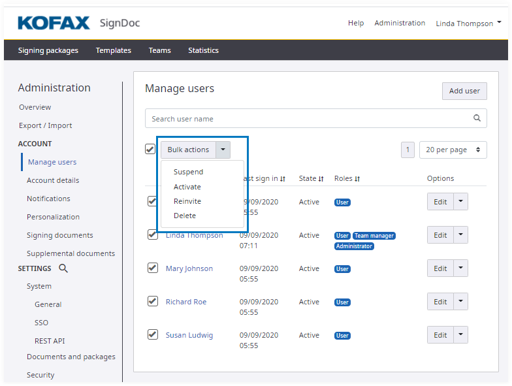Choose Suspend from Bulk actions menu
The height and width of the screenshot is (386, 512).
coord(188,172)
